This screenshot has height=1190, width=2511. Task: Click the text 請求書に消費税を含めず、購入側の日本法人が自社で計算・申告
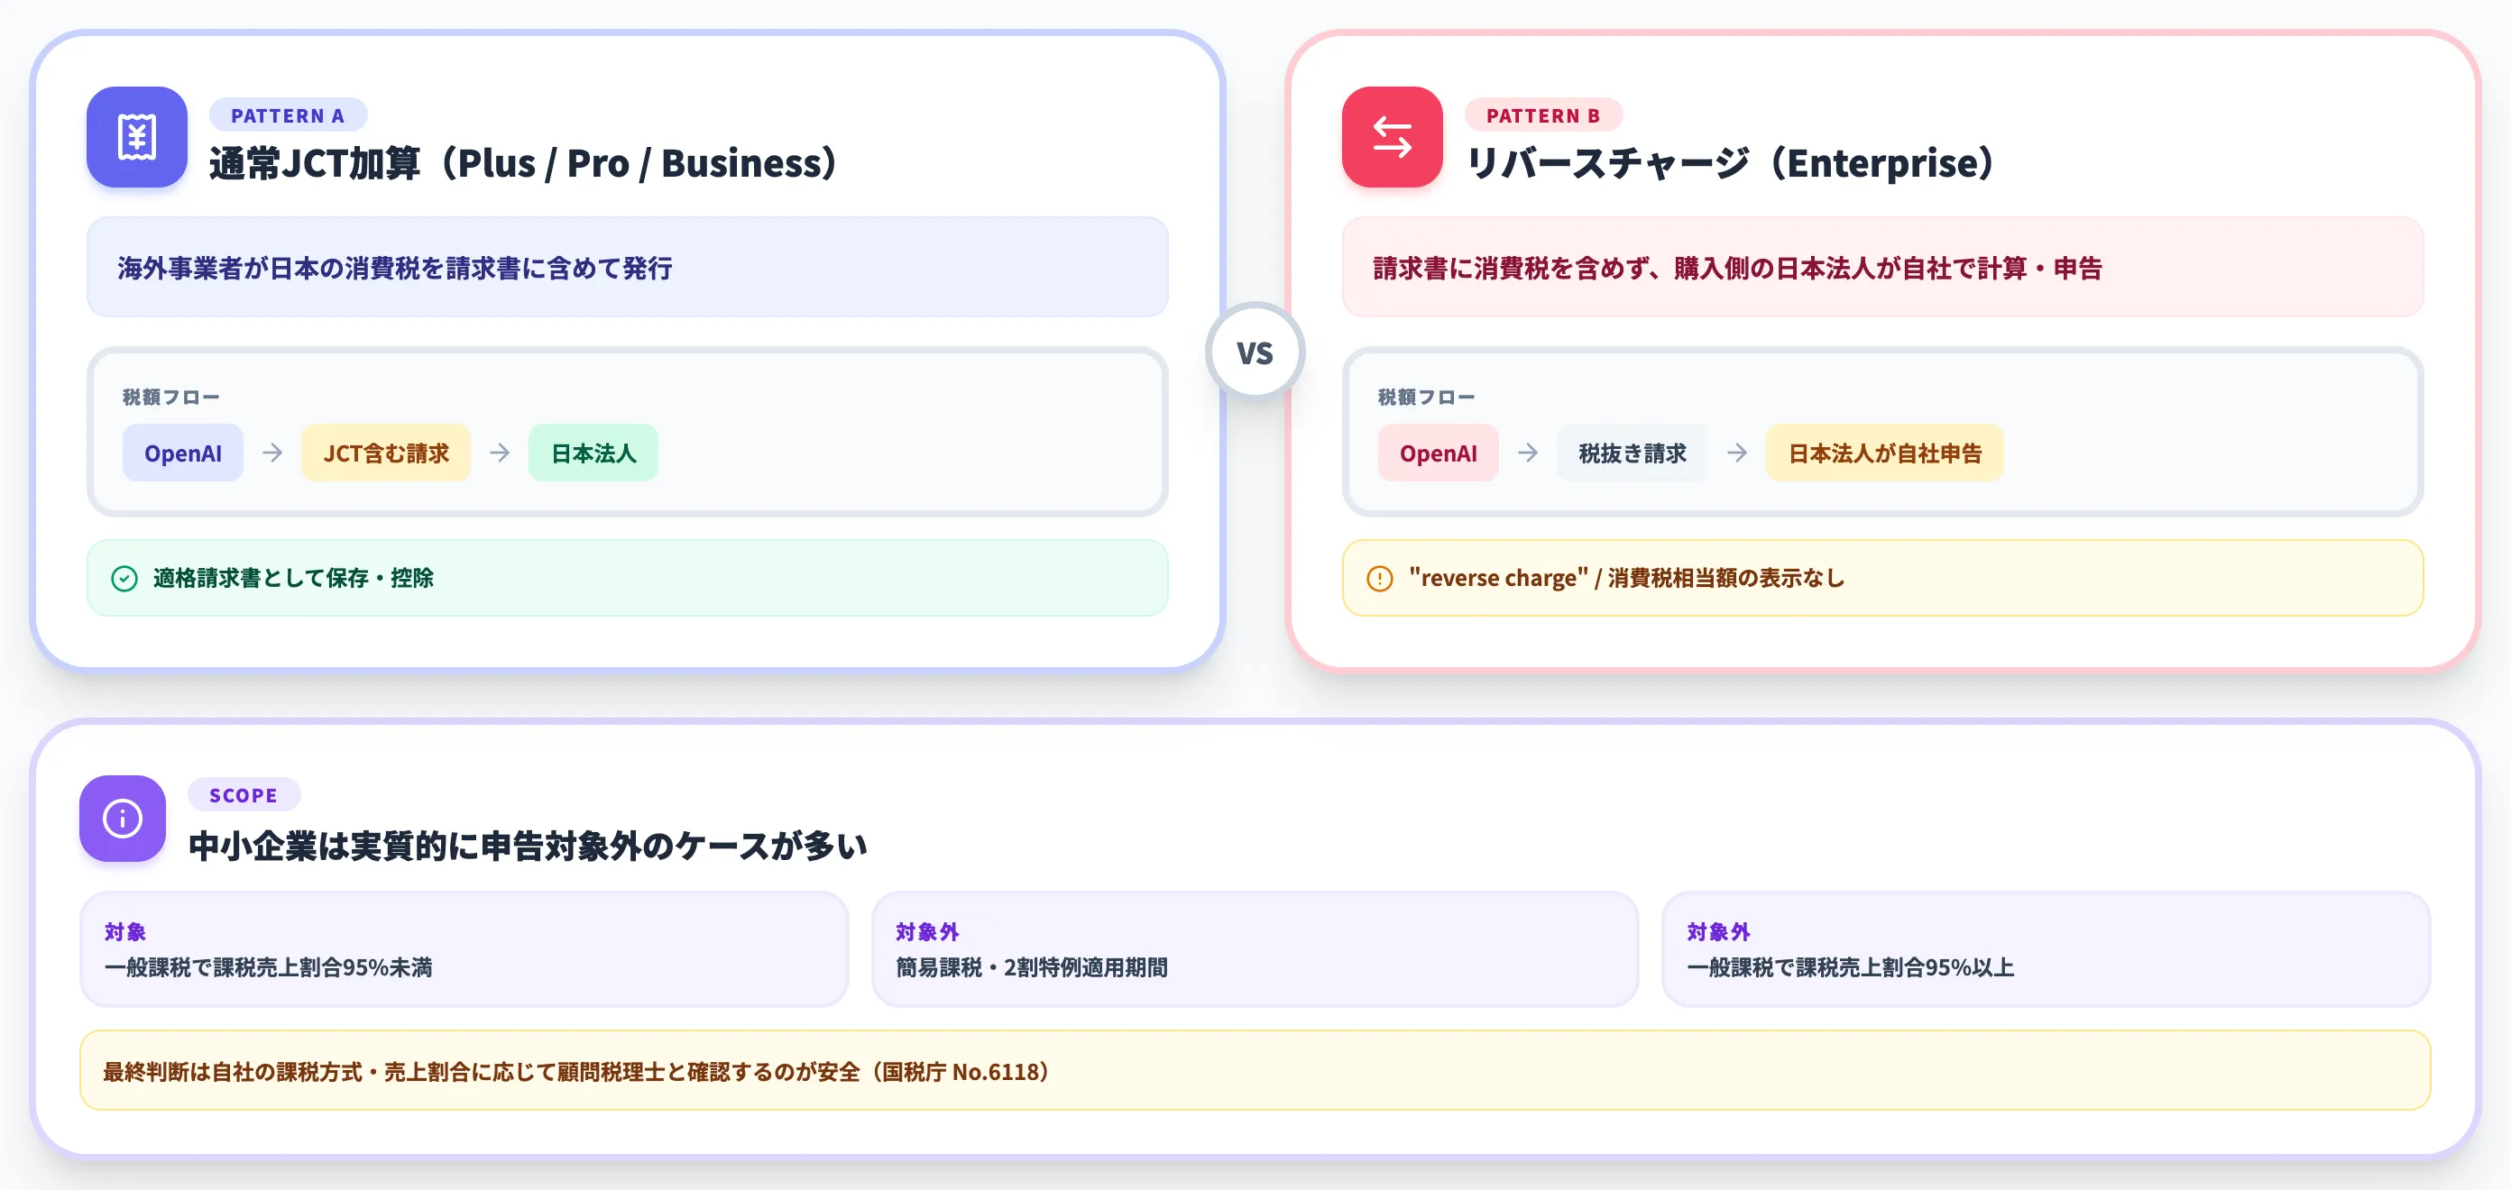[x=1737, y=268]
